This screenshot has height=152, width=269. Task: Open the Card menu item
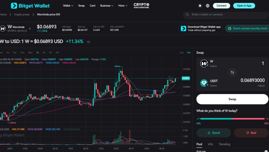[x=92, y=6]
